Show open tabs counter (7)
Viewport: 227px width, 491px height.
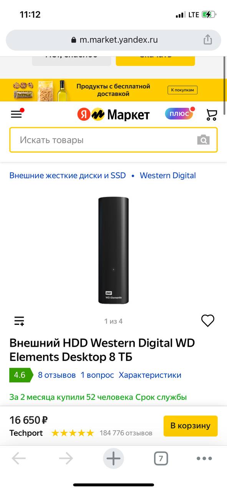[161, 458]
